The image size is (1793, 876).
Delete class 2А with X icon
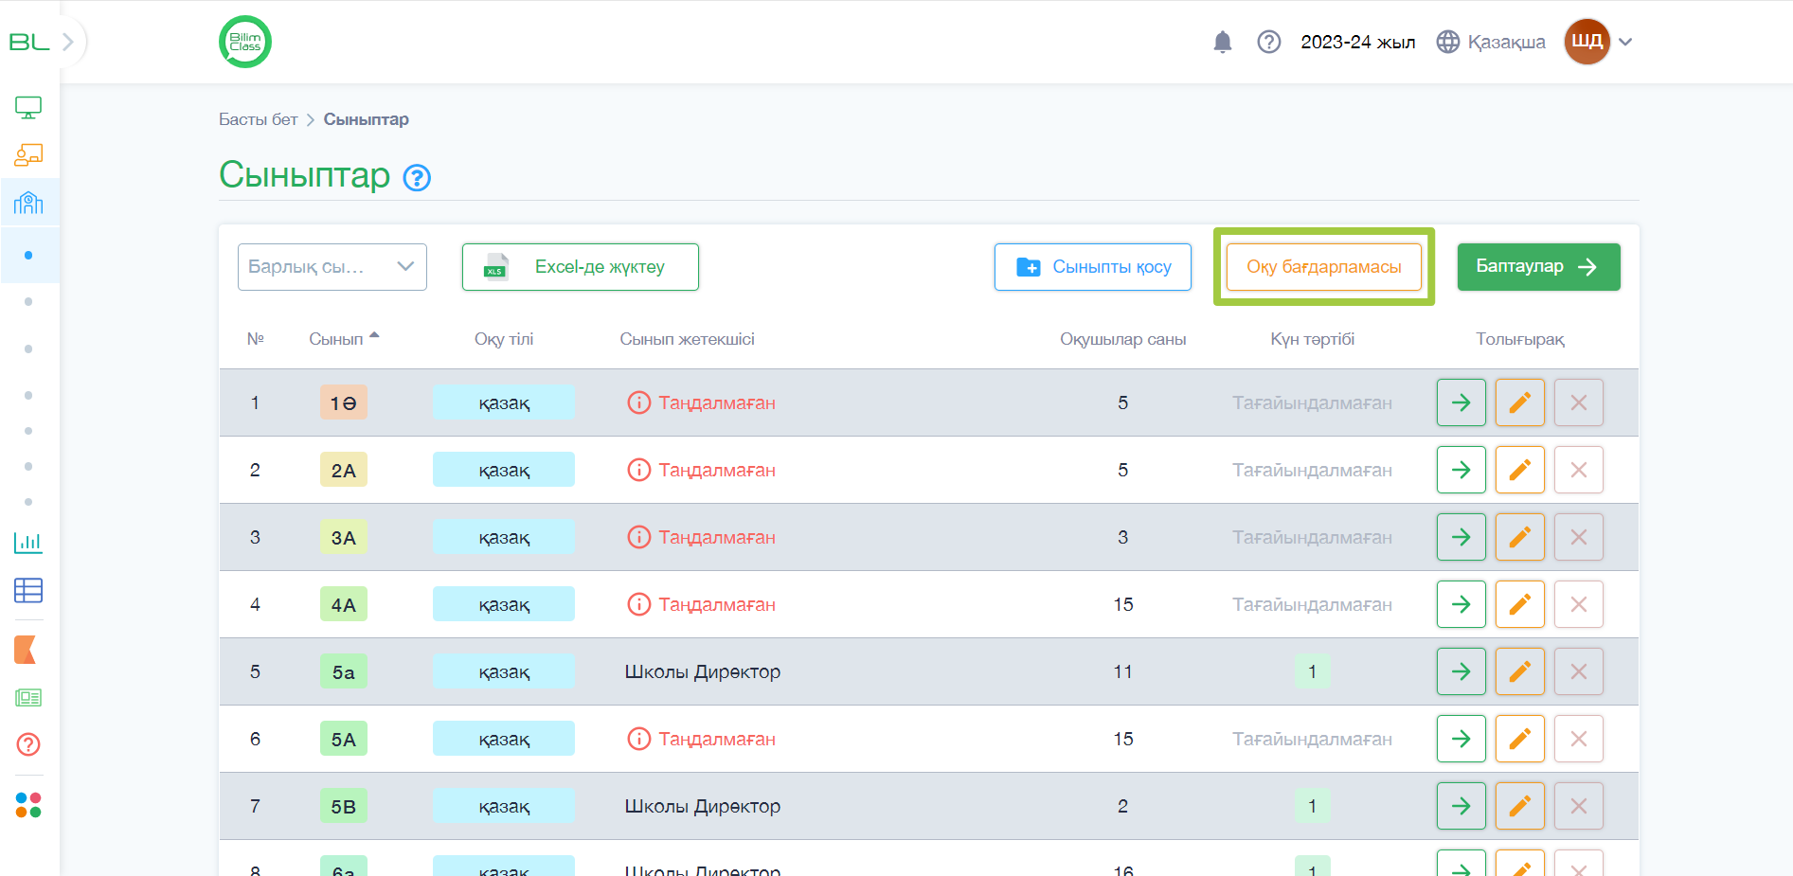(x=1579, y=470)
